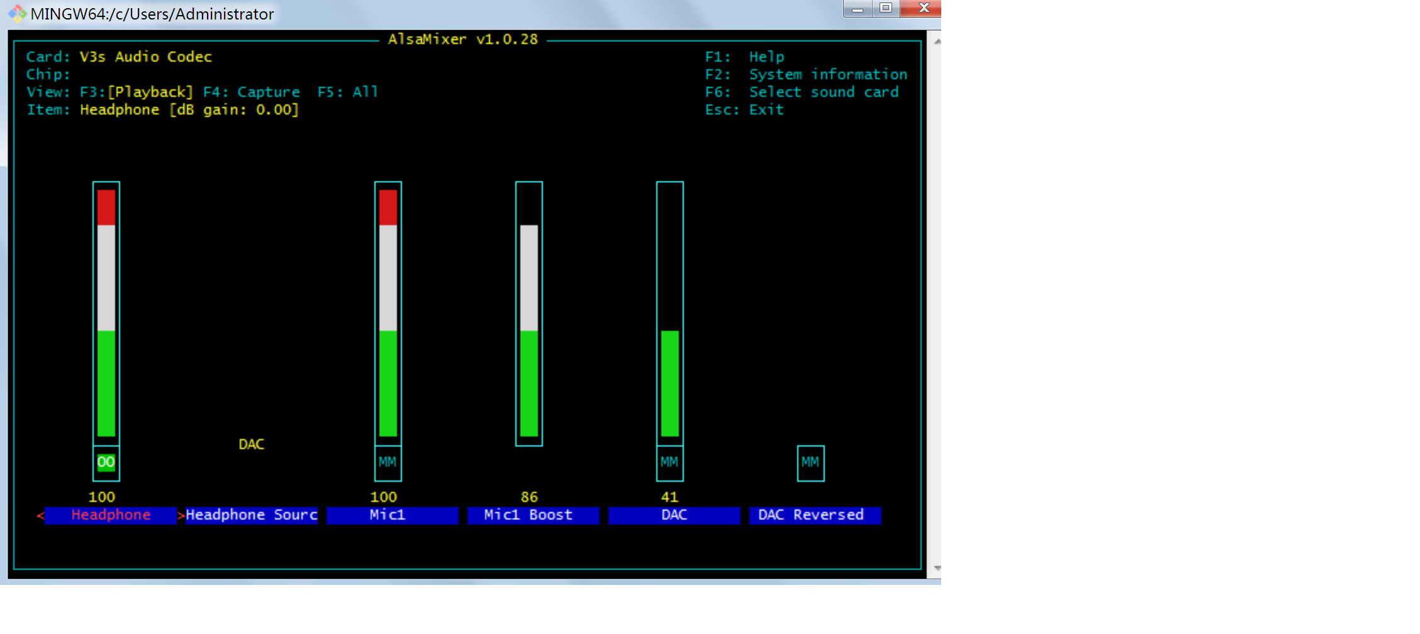
Task: Click the Mic1 Boost level bar
Action: (x=529, y=313)
